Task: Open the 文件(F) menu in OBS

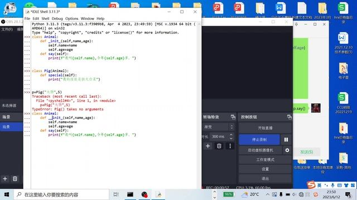Action: tap(7, 29)
